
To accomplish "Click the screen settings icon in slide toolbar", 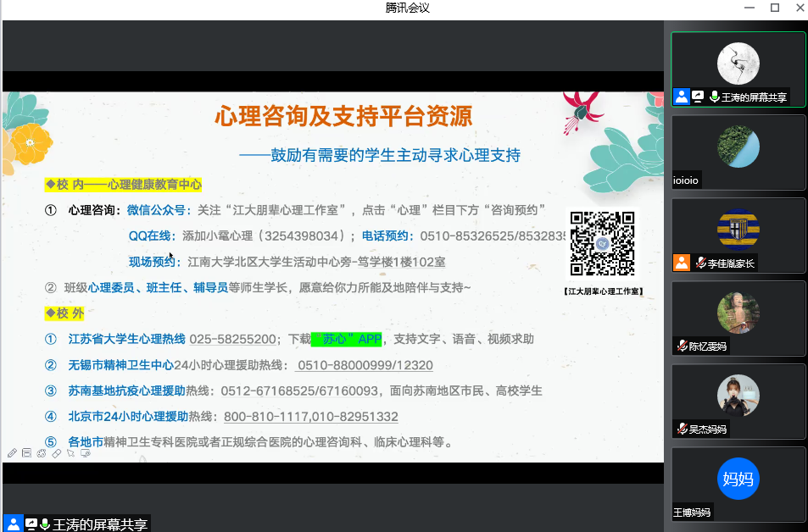I will (x=85, y=454).
